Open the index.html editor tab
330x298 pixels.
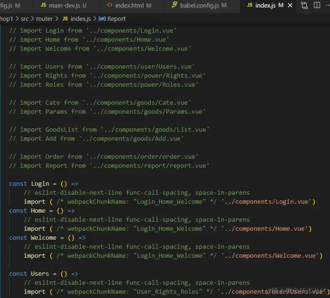[x=129, y=6]
